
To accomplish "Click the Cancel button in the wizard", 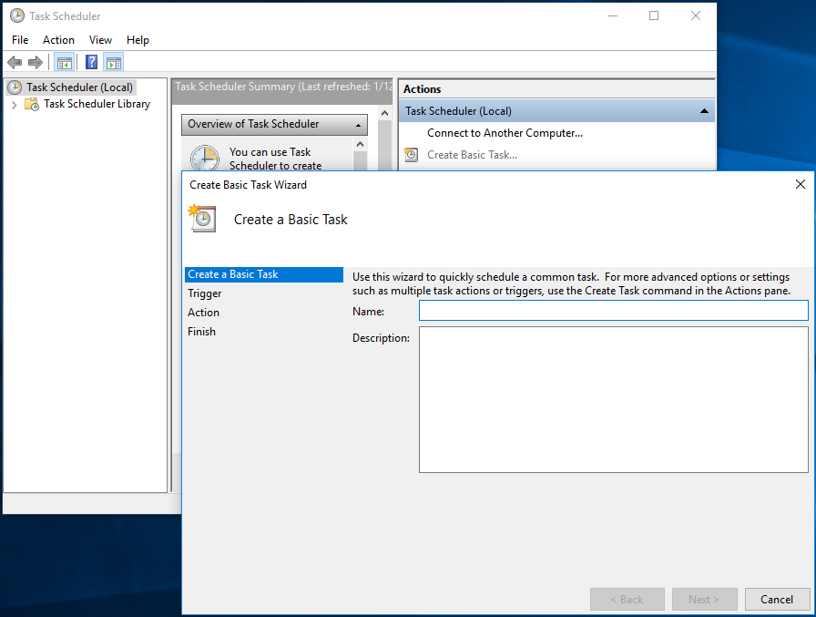I will click(777, 599).
